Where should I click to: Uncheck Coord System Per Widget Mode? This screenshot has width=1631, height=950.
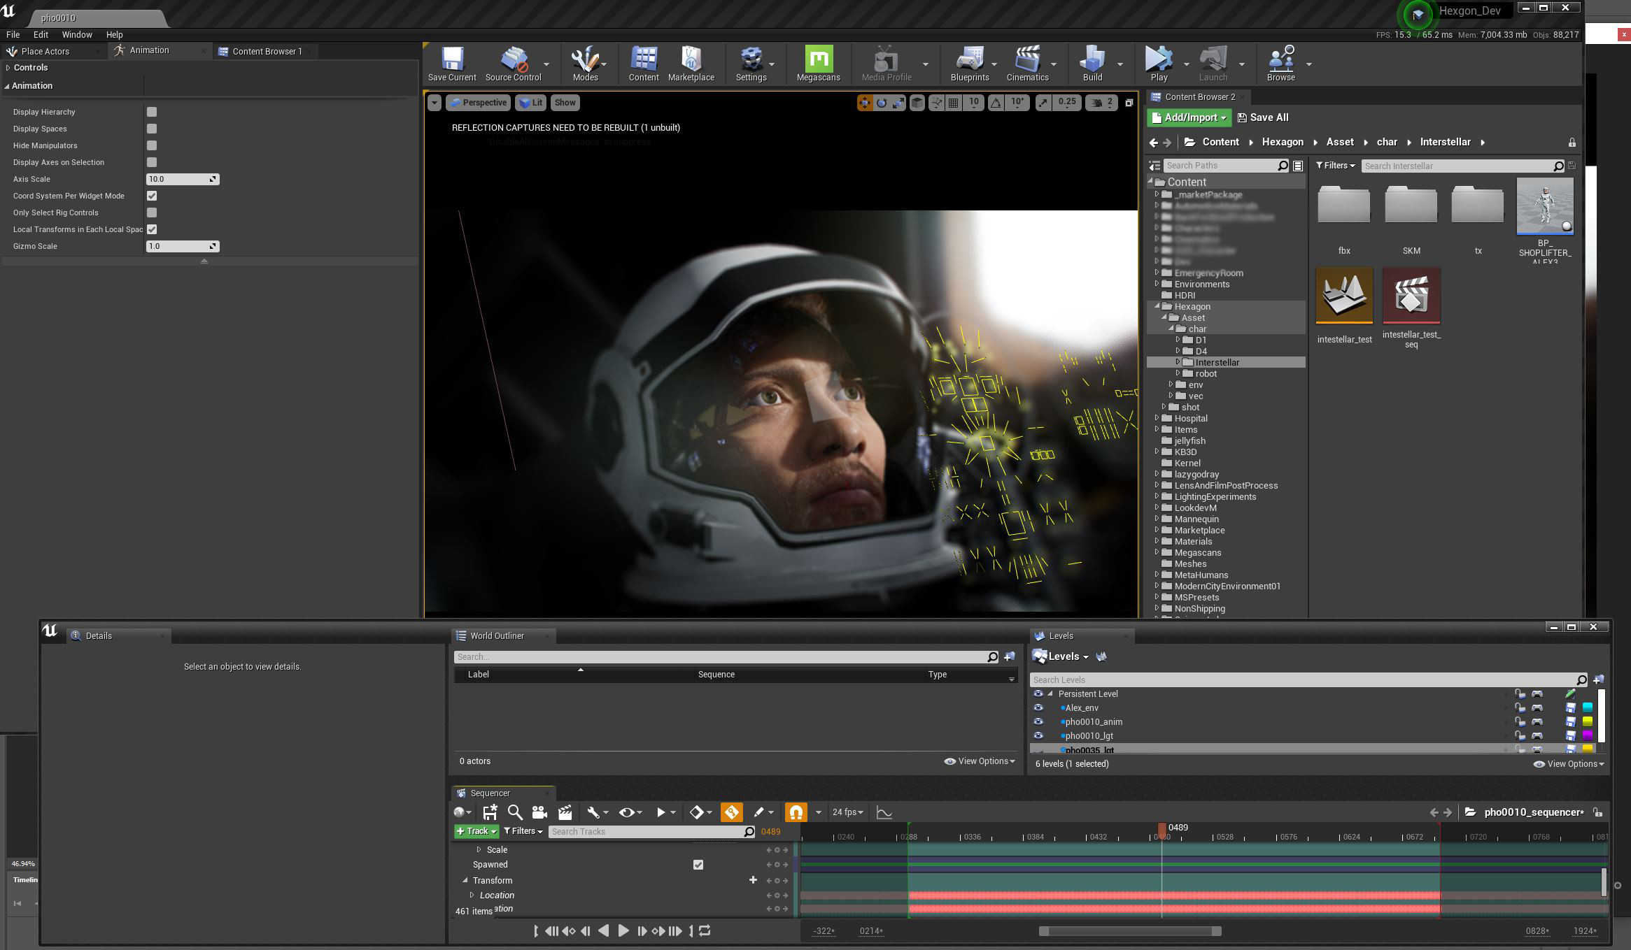pyautogui.click(x=152, y=196)
